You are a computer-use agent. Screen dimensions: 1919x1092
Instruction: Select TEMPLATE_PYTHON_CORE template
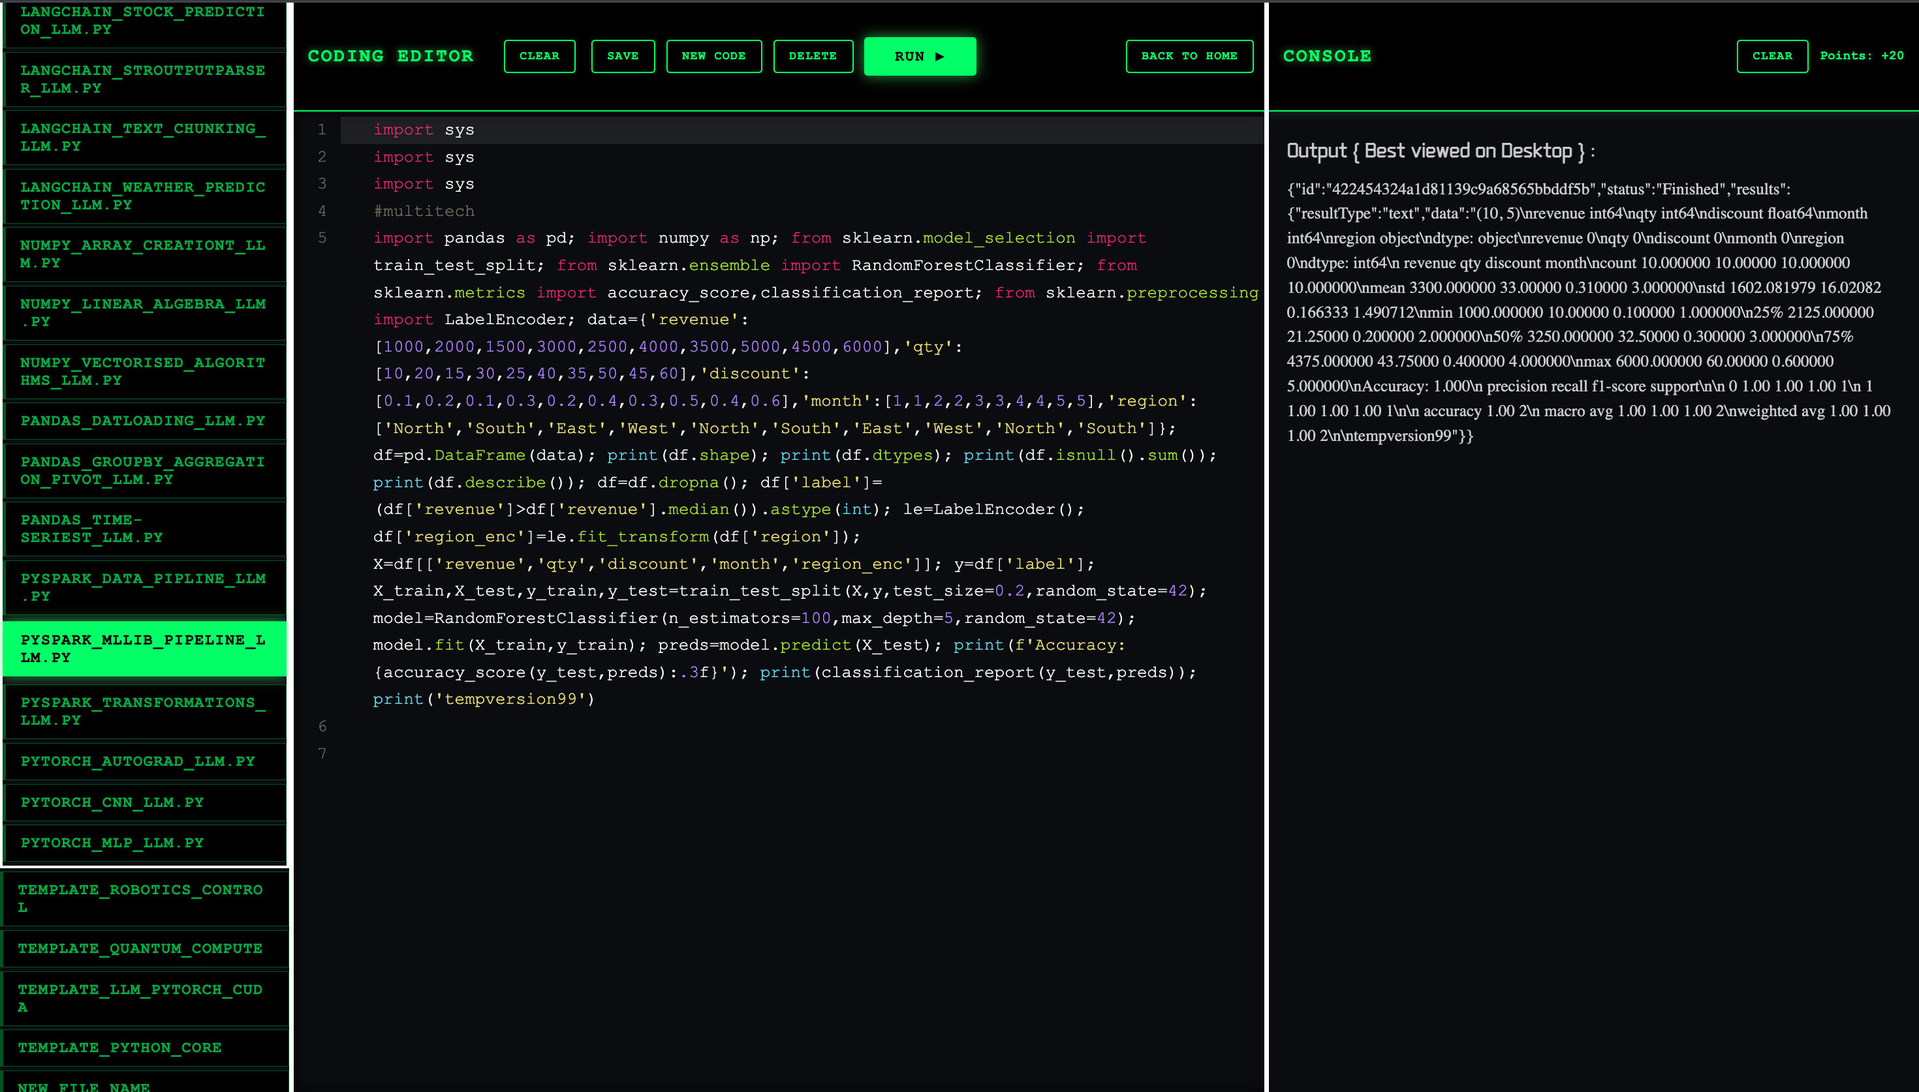pyautogui.click(x=145, y=1048)
